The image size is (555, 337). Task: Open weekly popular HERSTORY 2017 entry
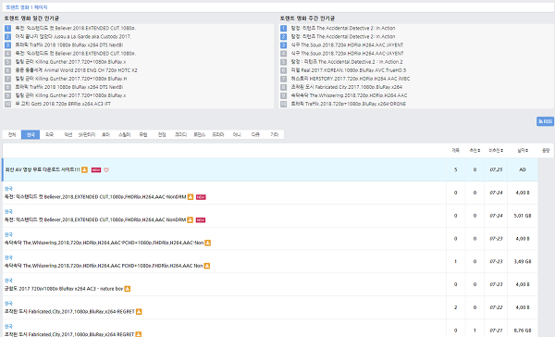click(x=351, y=79)
